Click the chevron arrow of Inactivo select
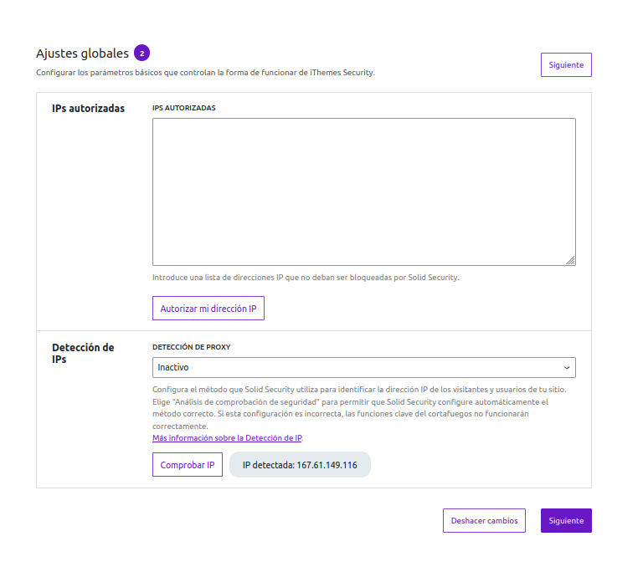 coord(567,367)
